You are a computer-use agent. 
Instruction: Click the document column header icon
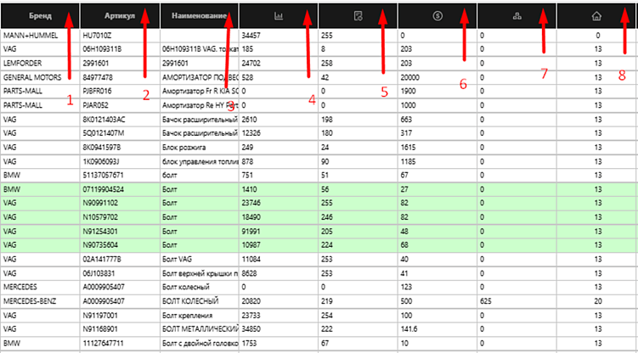(358, 16)
